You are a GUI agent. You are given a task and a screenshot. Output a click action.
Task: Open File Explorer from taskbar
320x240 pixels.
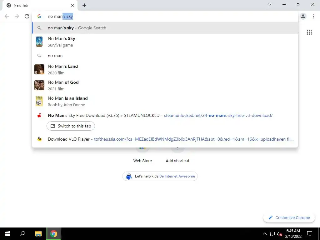coord(38,234)
